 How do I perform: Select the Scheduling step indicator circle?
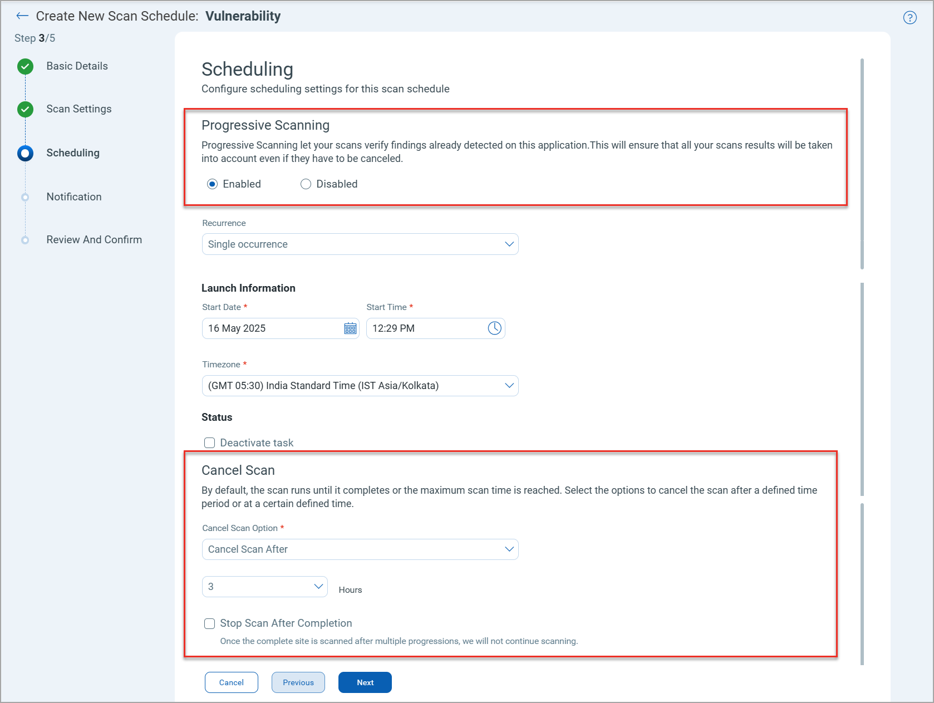[x=25, y=153]
